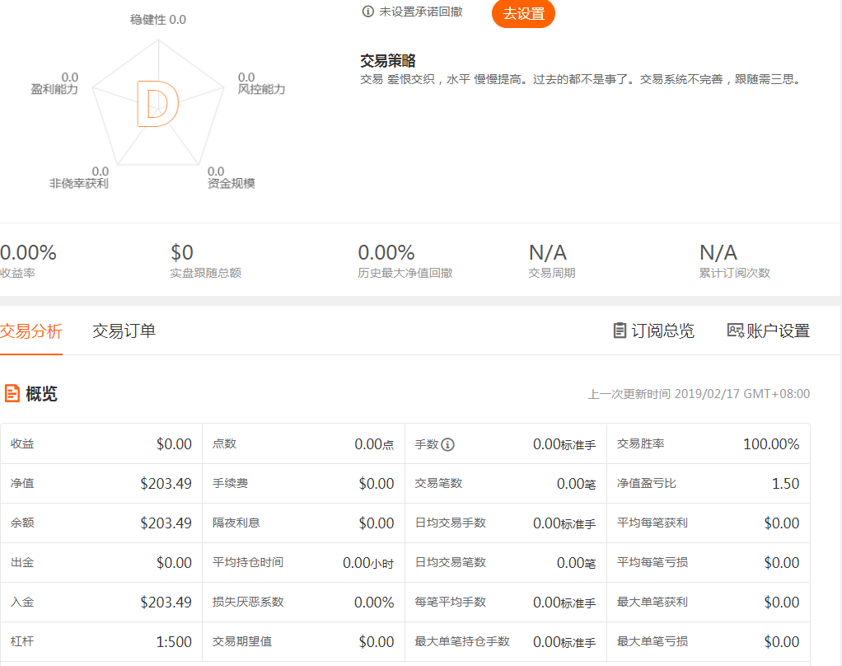Click the 累计订阅次数 N/A statistic

(734, 261)
